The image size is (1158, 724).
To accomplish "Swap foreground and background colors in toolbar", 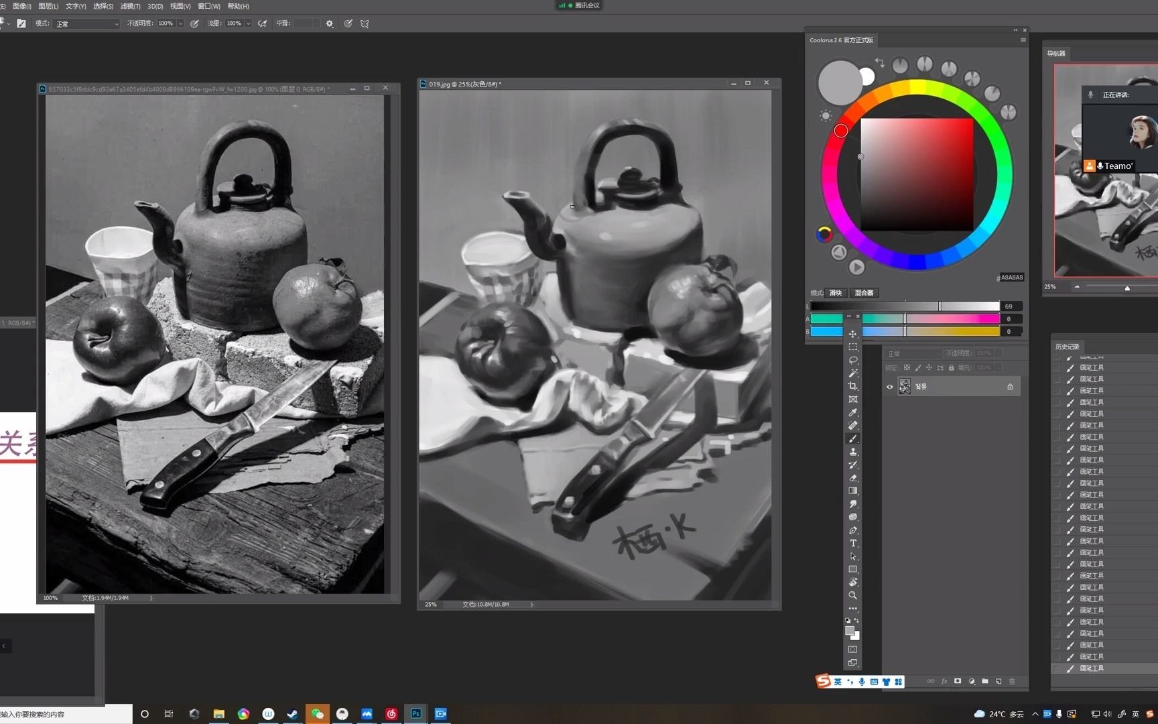I will pos(856,620).
